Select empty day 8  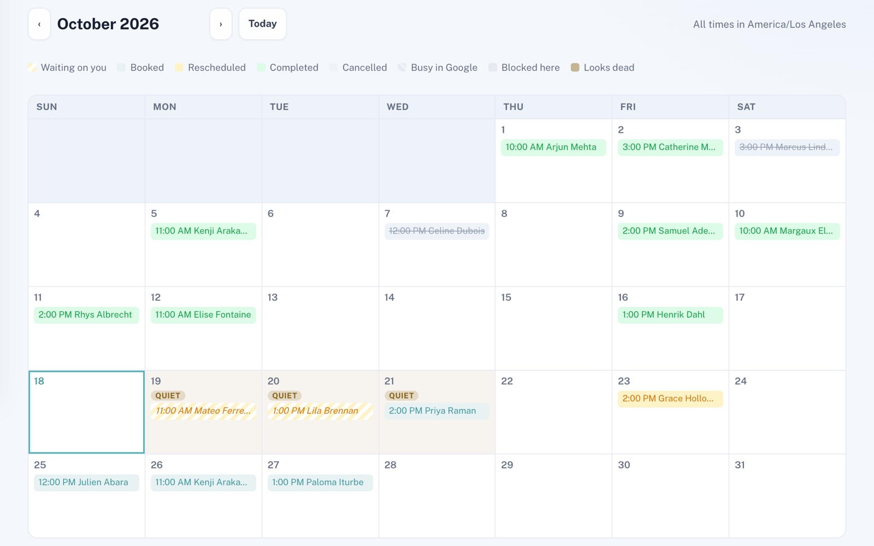pos(553,245)
